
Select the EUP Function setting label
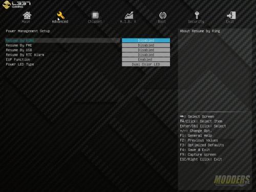18,59
